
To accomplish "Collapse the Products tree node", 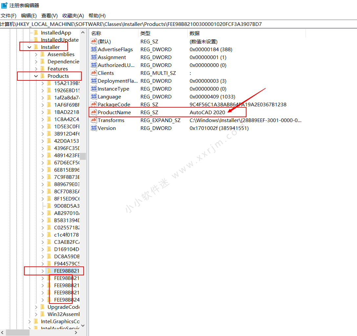I will 36,76.
